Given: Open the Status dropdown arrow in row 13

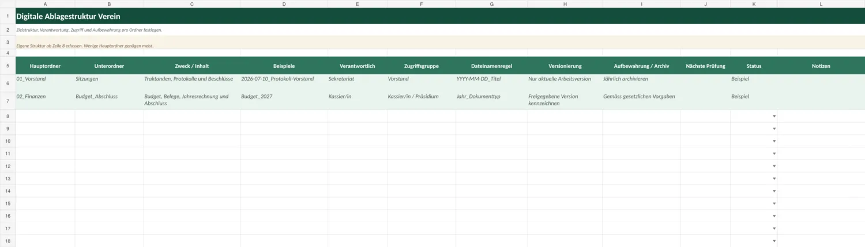Looking at the screenshot, I should coord(774,178).
